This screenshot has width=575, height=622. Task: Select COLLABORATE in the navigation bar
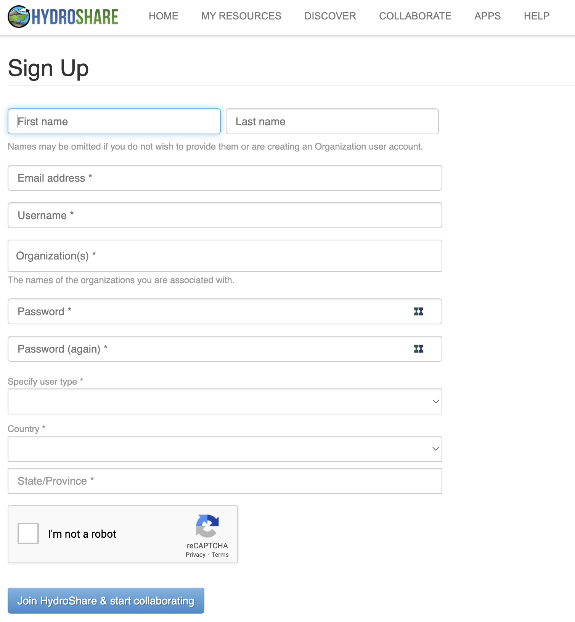(x=415, y=16)
